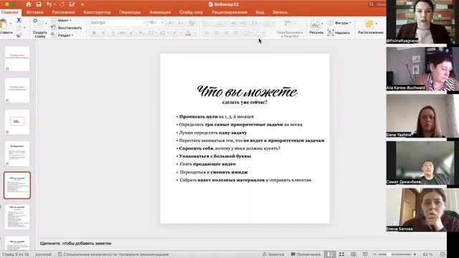Open the Раздел section dropdown
Viewport: 459px width, 258px height.
coord(62,35)
